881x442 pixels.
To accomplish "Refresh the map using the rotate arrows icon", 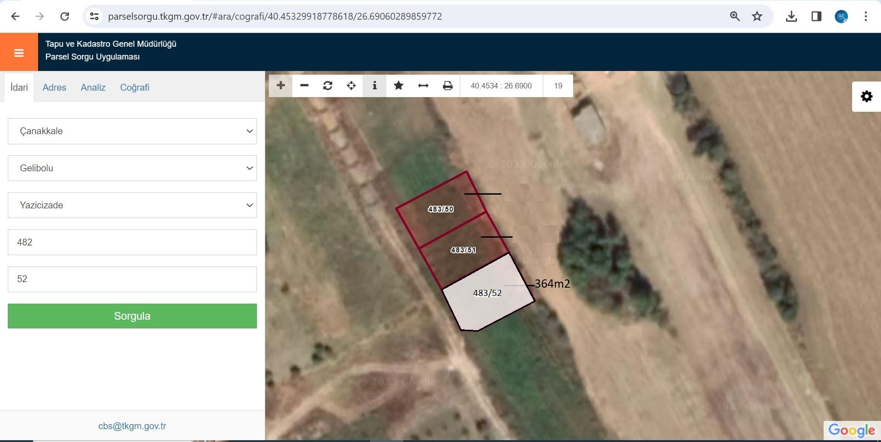I will (x=328, y=86).
